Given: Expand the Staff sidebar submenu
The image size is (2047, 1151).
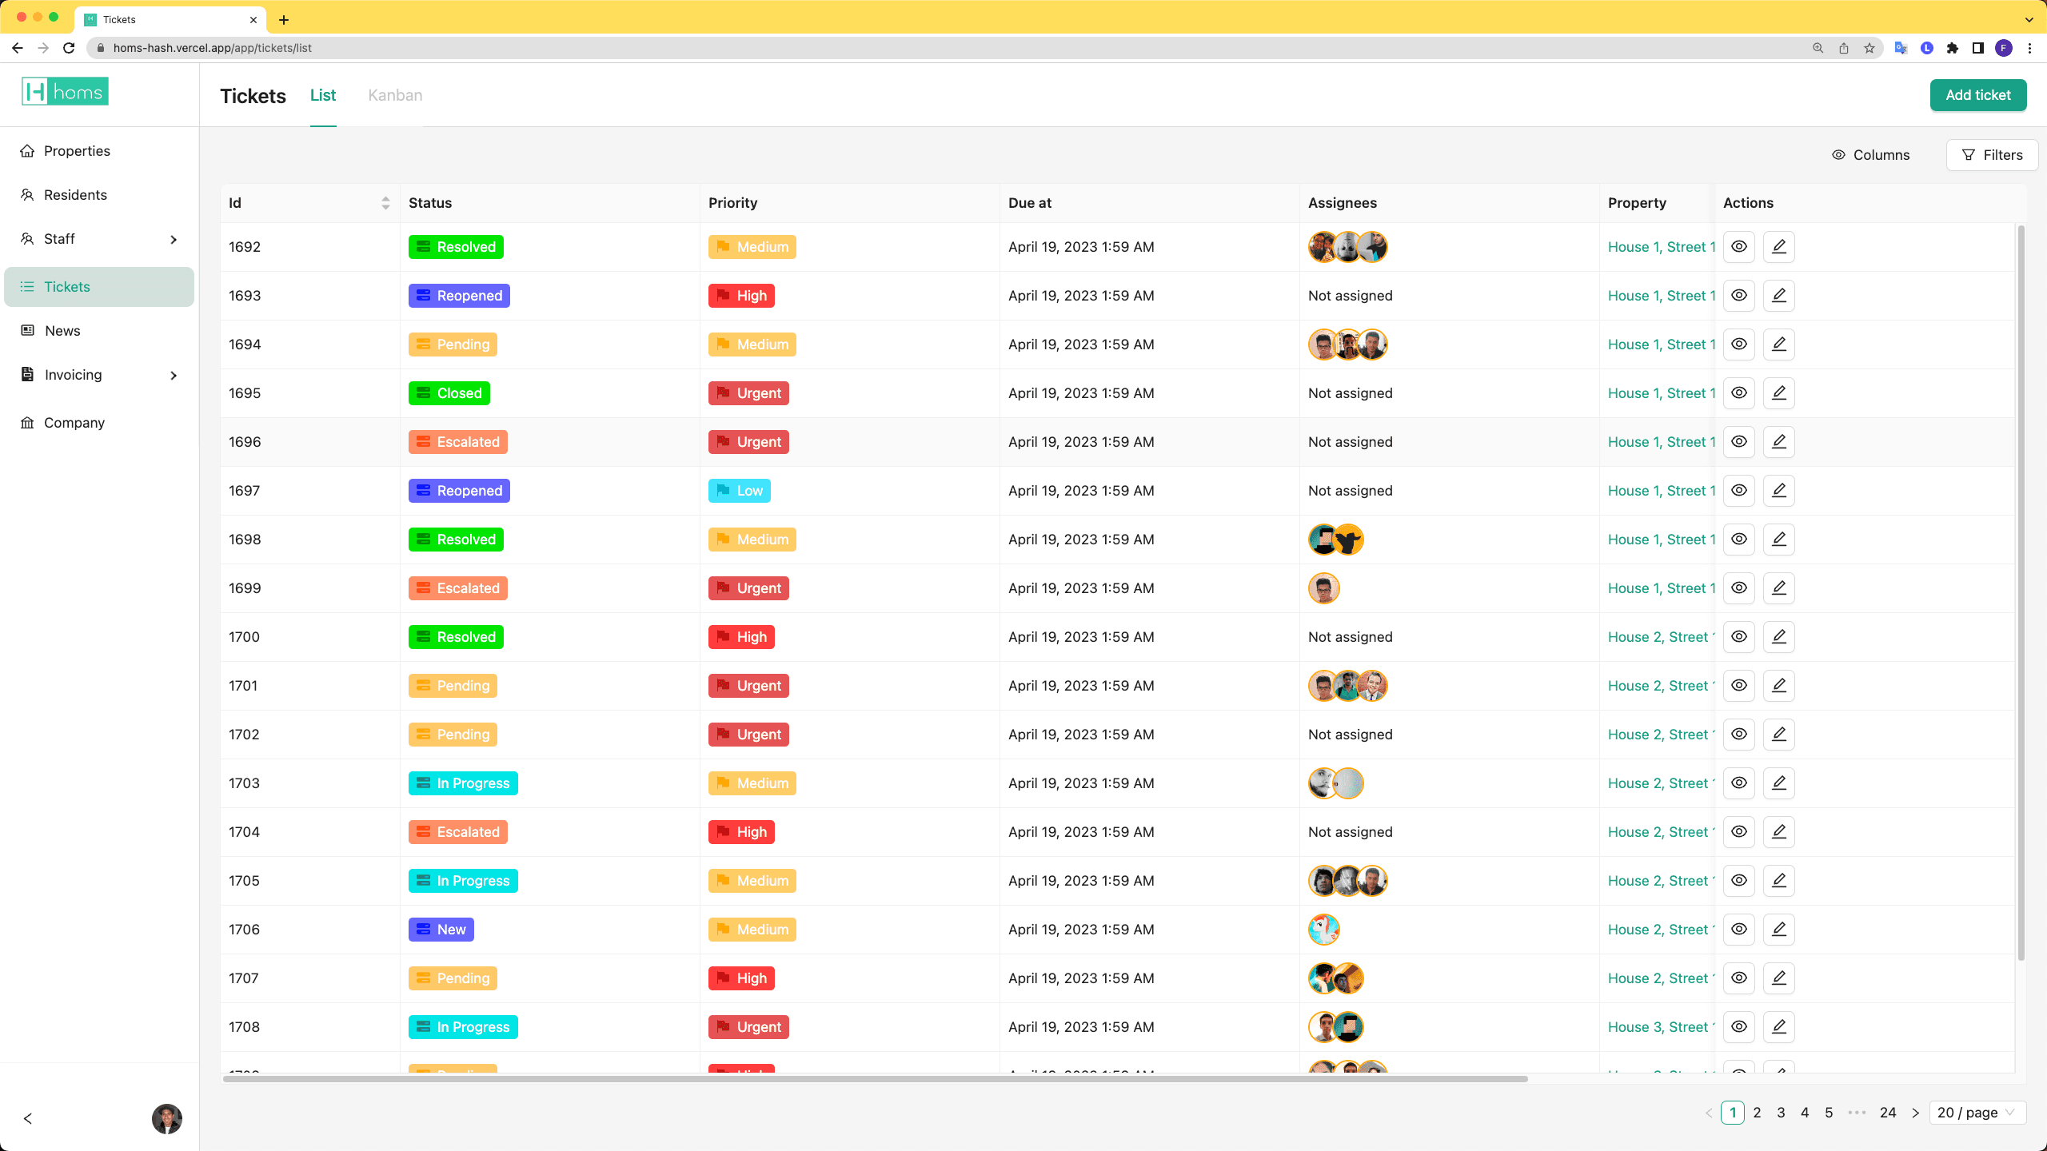Looking at the screenshot, I should tap(174, 239).
